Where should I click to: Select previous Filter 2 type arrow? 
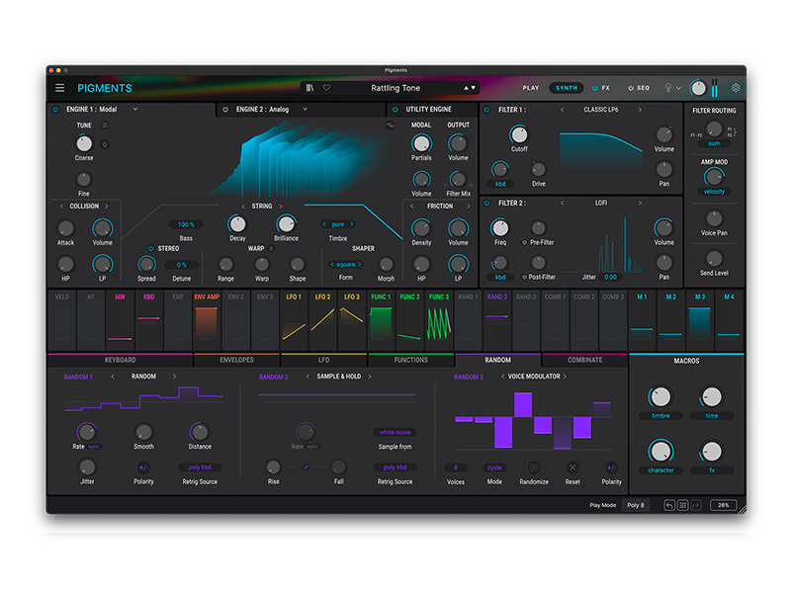tap(563, 203)
